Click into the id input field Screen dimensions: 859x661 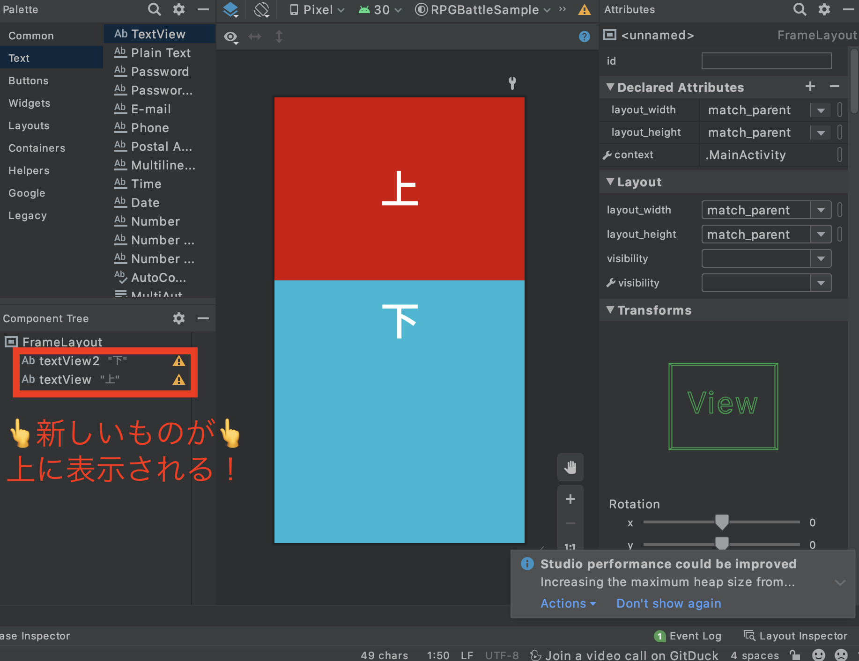click(x=766, y=61)
